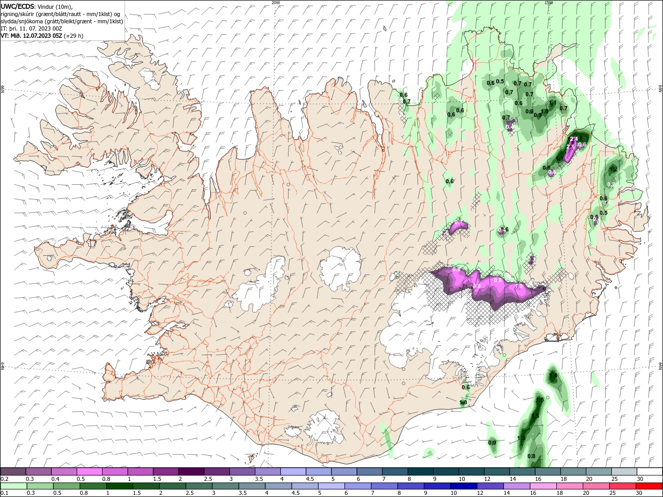Select the 2–2.5 grey-green swatch in lower rain legend

pos(172,486)
